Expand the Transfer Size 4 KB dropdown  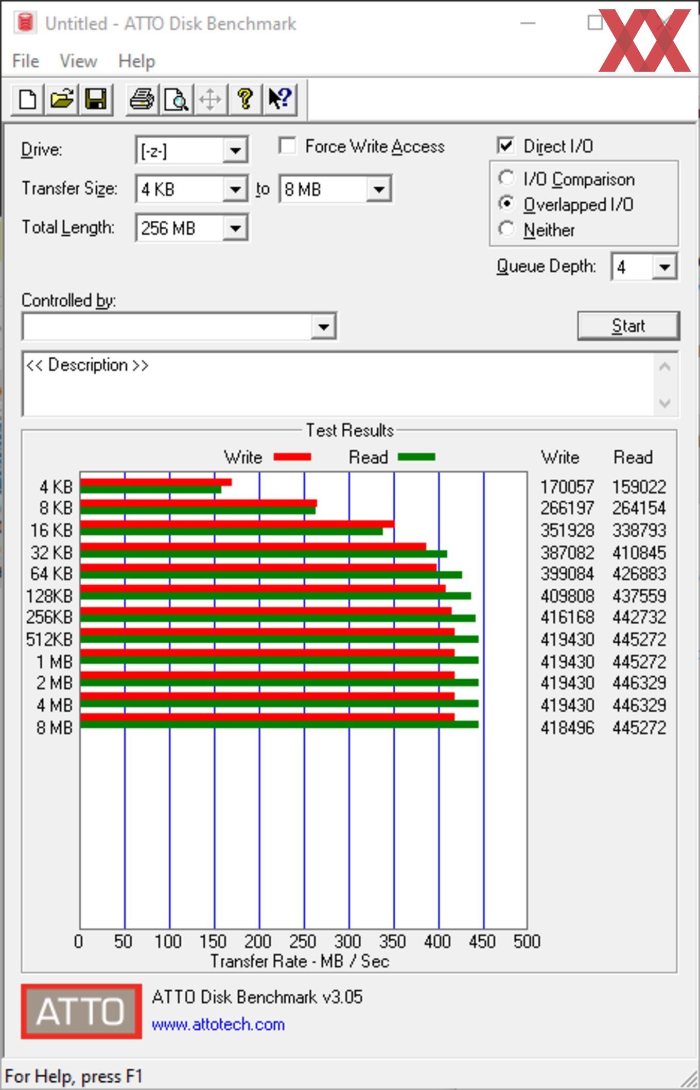pyautogui.click(x=191, y=189)
